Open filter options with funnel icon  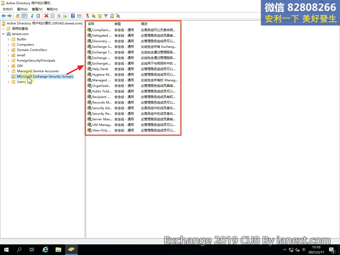click(x=106, y=16)
